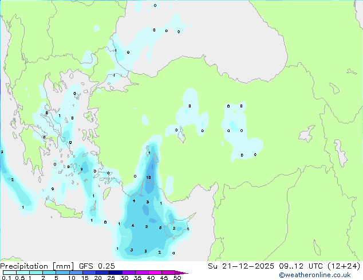363x280 pixels.
Task: Open the weatheronline.co.uk copyright link
Action: point(315,275)
